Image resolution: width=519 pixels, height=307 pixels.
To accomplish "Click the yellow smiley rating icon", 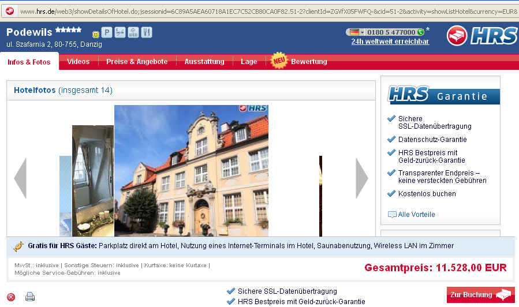I will (x=96, y=35).
